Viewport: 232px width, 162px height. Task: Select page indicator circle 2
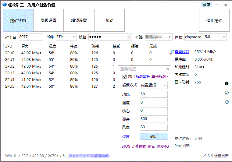click(x=227, y=93)
